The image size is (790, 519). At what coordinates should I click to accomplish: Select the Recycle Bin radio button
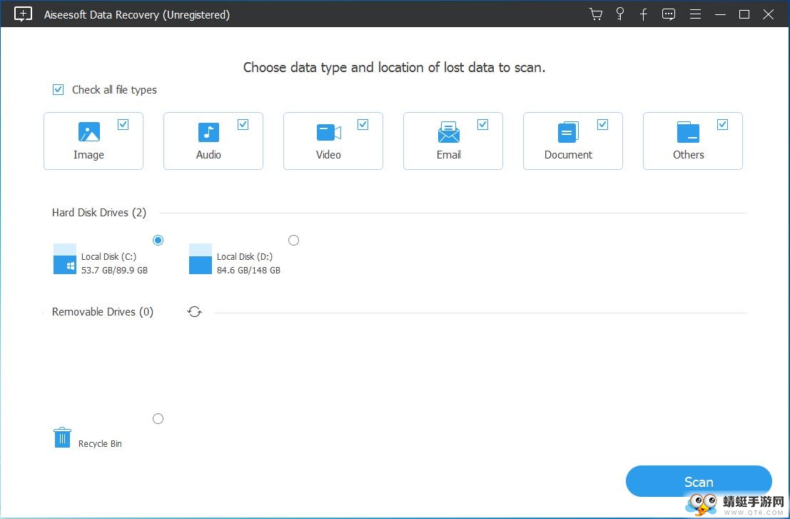(x=158, y=419)
